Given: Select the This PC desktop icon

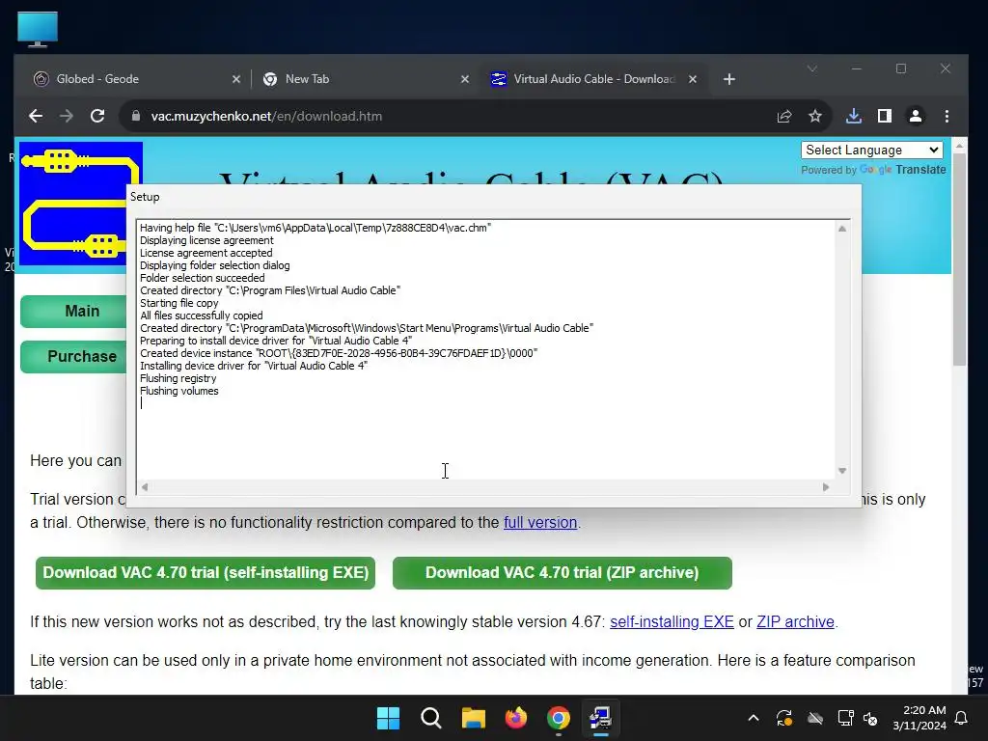Looking at the screenshot, I should [x=38, y=30].
